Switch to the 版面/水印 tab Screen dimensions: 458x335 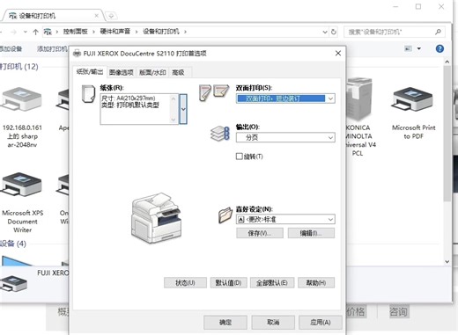click(x=152, y=72)
